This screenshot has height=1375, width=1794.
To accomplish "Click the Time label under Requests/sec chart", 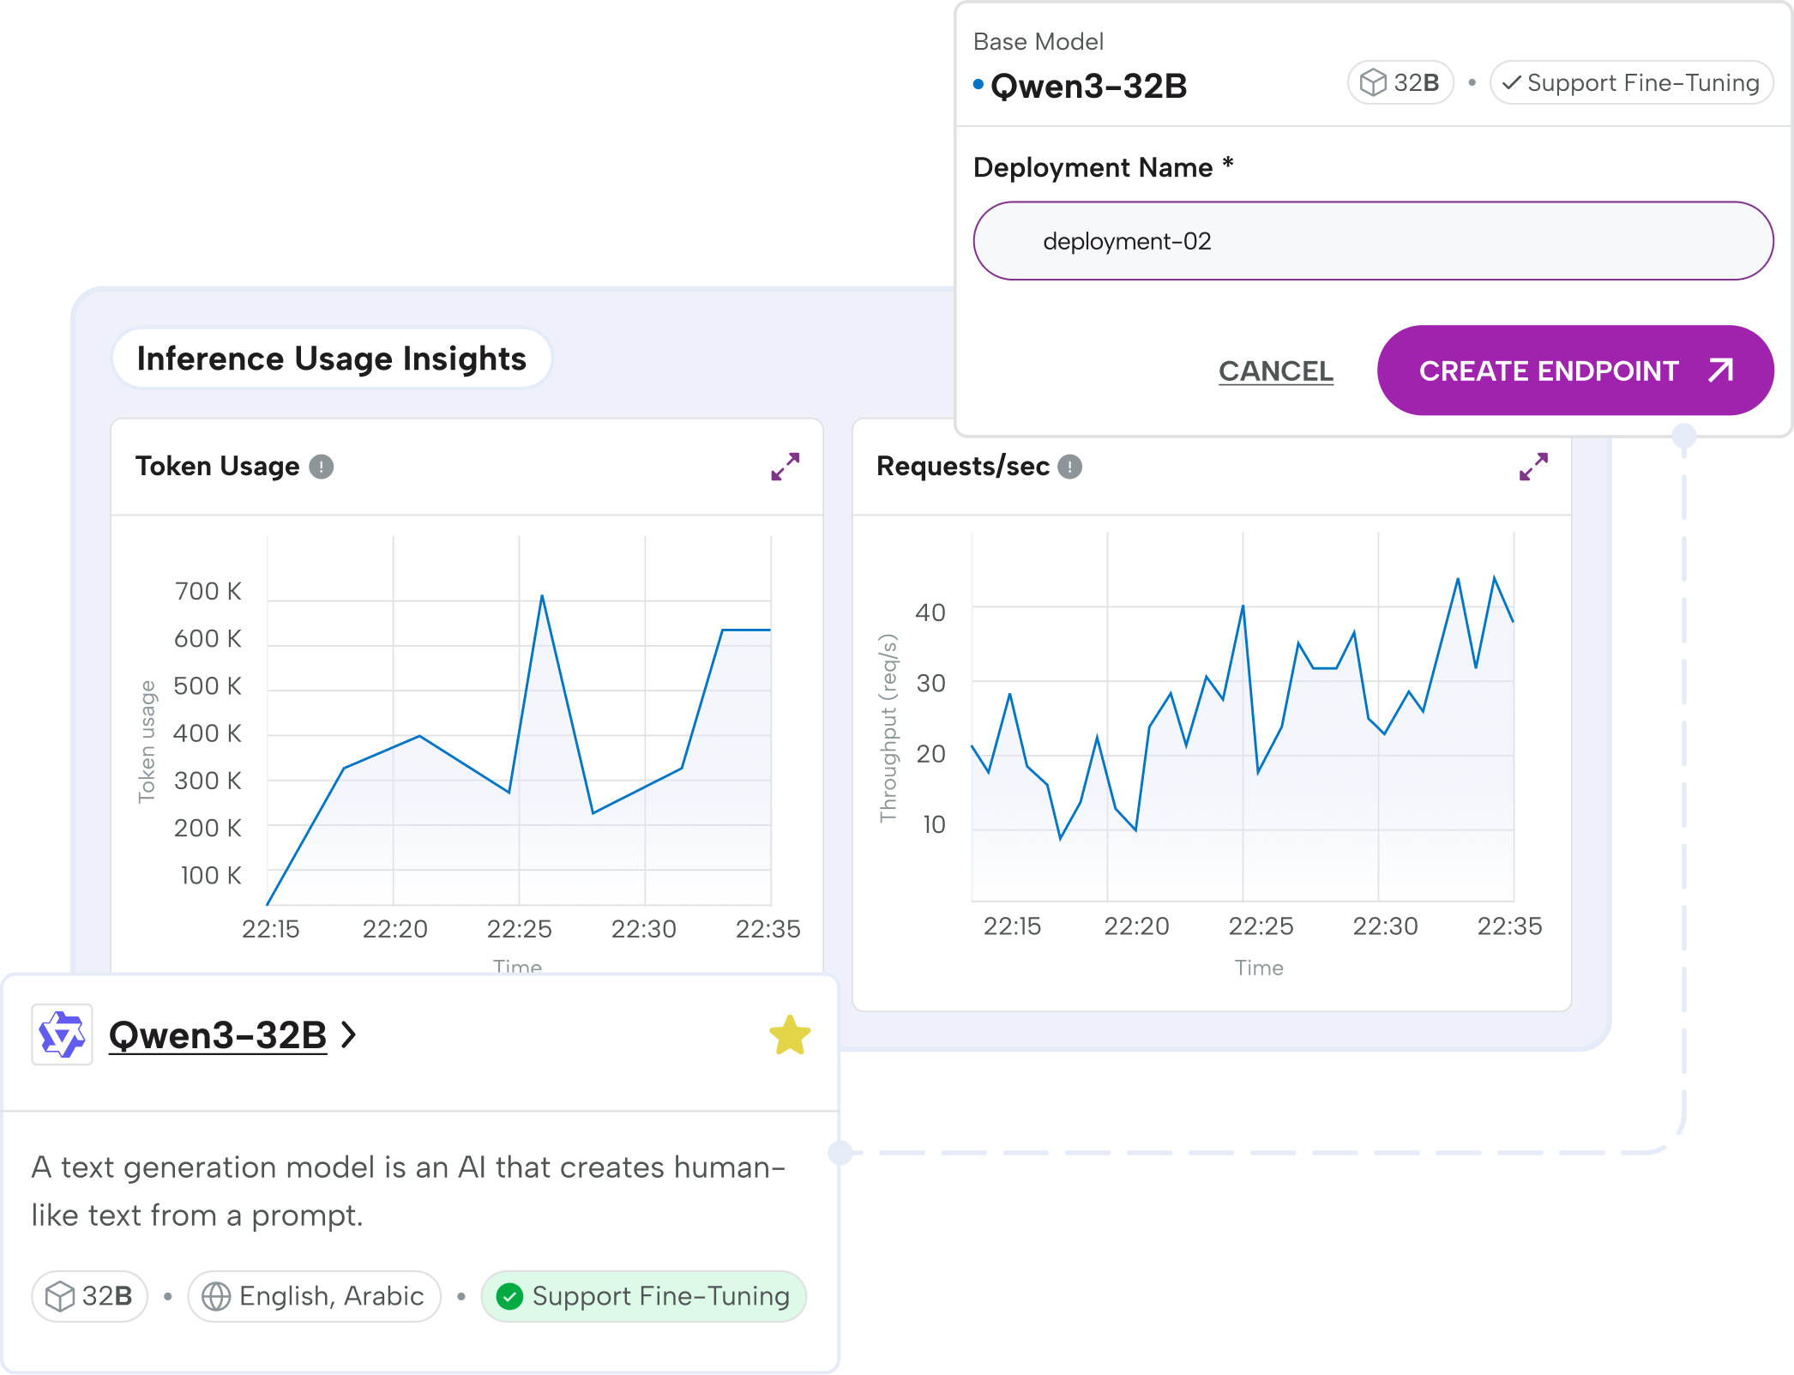I will (x=1259, y=968).
